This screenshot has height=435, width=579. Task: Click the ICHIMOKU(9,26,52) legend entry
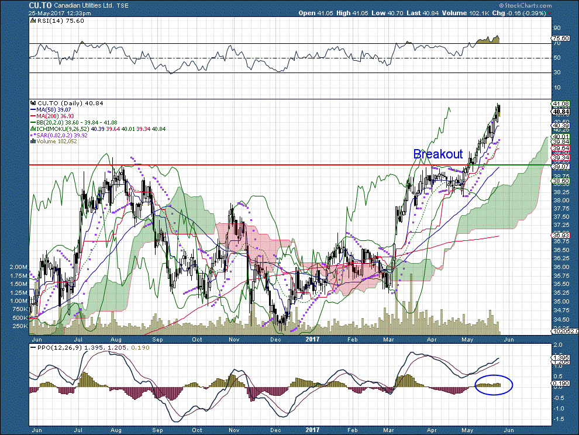tap(101, 129)
